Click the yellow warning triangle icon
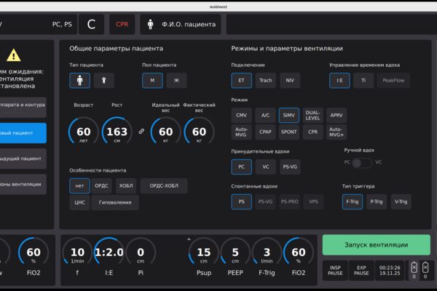 (x=13, y=55)
